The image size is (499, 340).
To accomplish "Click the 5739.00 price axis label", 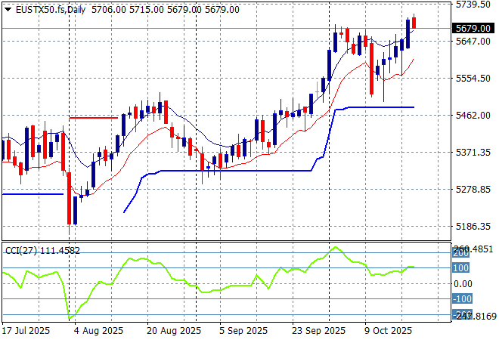I will pyautogui.click(x=472, y=5).
